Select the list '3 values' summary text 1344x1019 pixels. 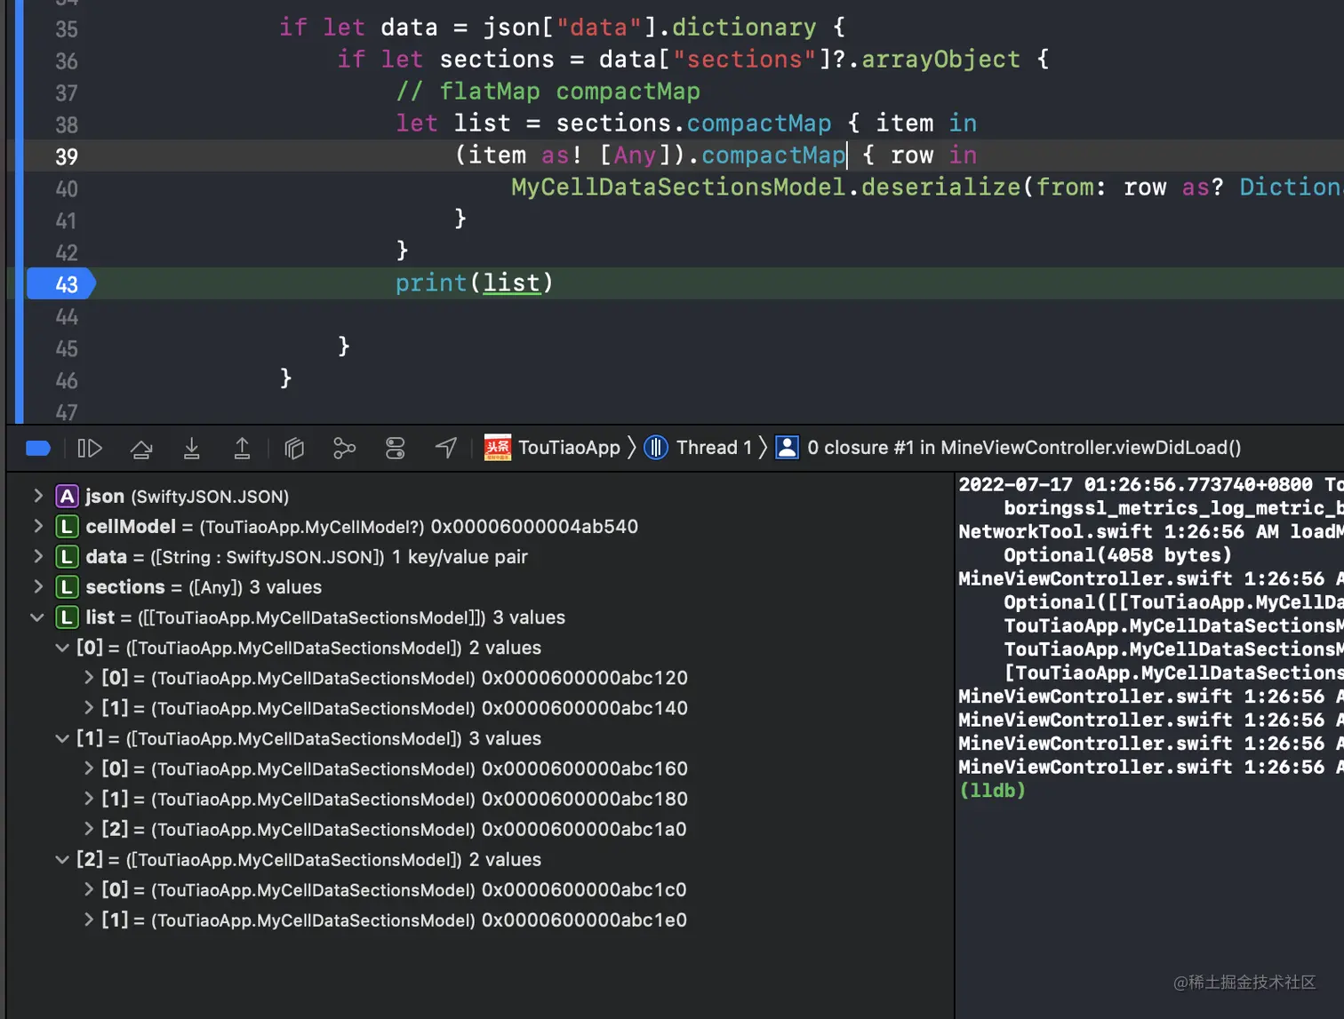529,617
